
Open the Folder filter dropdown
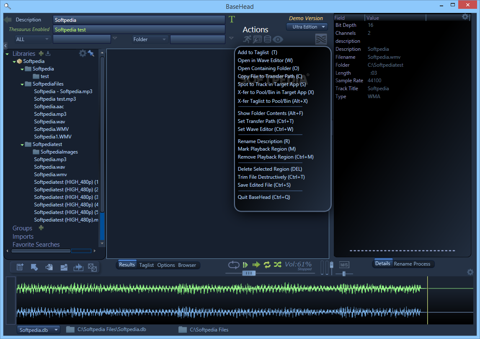(150, 39)
